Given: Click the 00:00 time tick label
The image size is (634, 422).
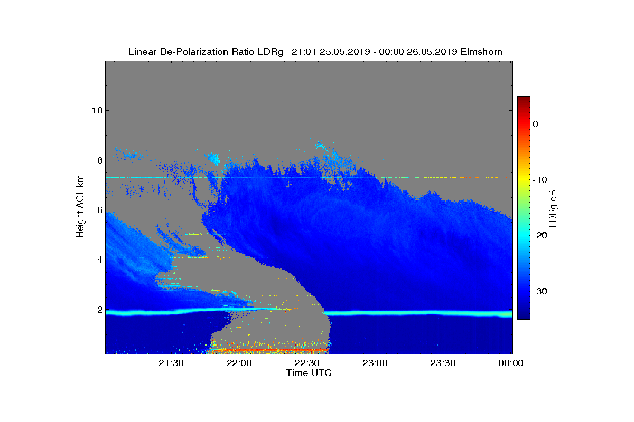Looking at the screenshot, I should tap(510, 363).
